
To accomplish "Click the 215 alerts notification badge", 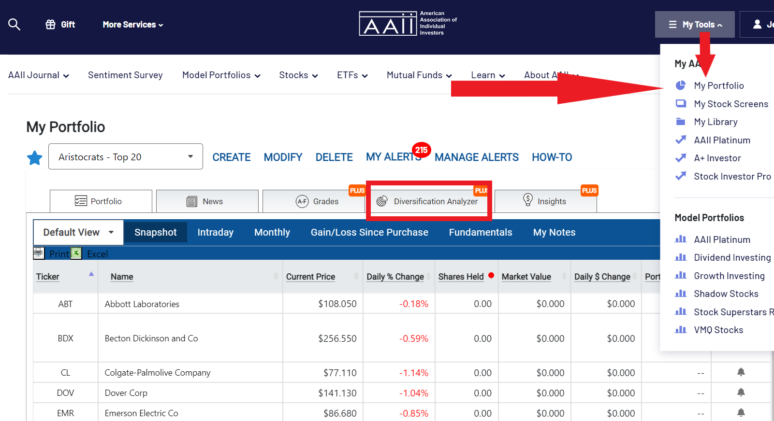I will (x=421, y=150).
